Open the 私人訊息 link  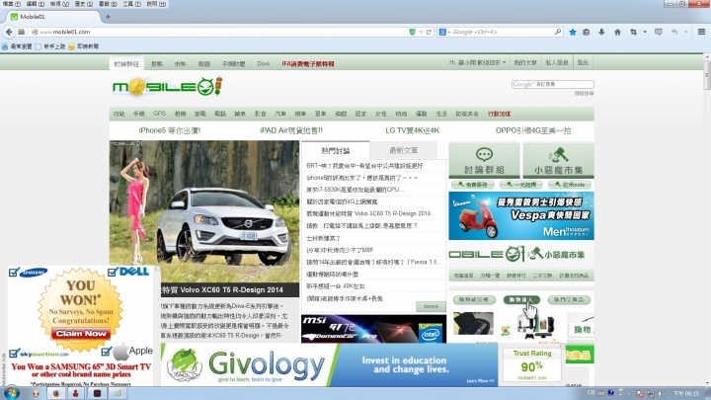pyautogui.click(x=557, y=62)
